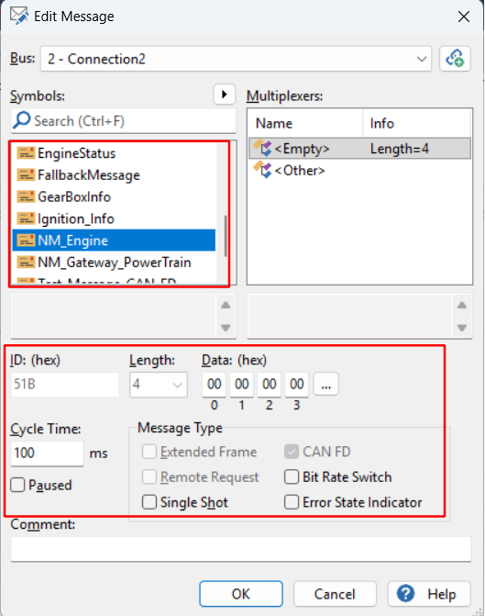Enable the Error State Indicator checkbox
Image resolution: width=485 pixels, height=616 pixels.
tap(292, 502)
